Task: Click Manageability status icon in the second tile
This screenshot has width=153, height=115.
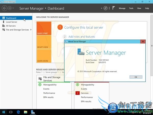Action: [78, 85]
